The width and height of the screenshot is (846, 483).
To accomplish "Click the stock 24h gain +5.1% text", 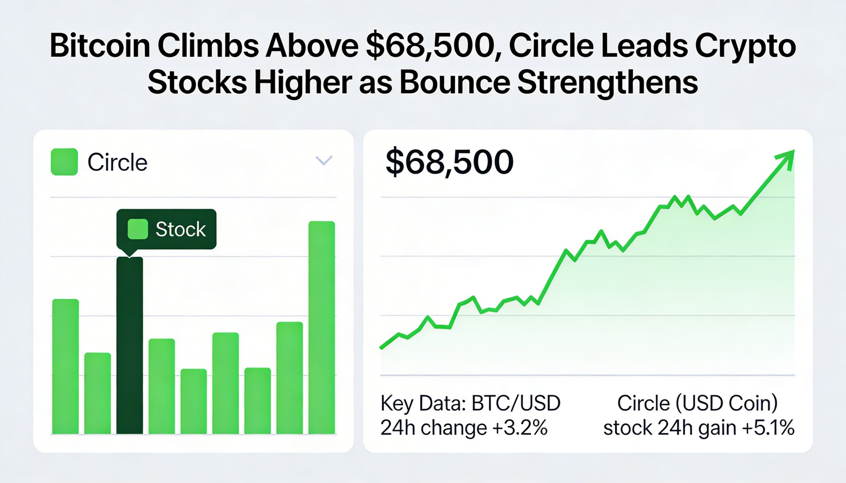I will [699, 428].
